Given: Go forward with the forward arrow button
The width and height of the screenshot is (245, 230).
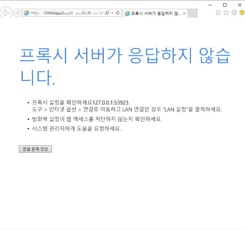Looking at the screenshot, I should coord(17,13).
